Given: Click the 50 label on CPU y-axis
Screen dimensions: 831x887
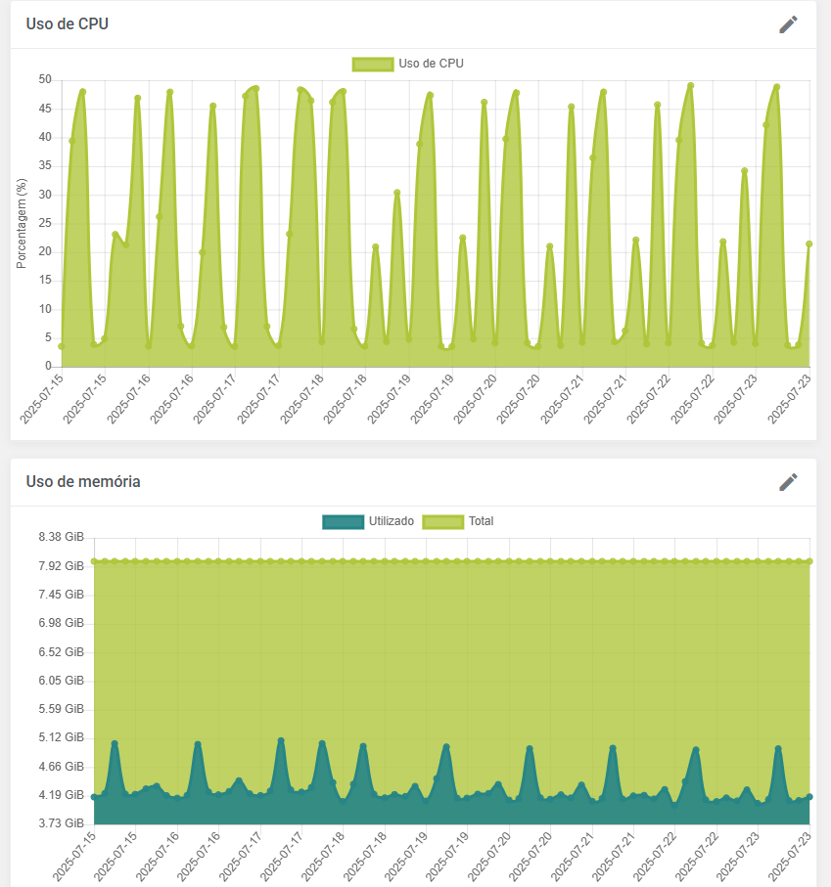Looking at the screenshot, I should pyautogui.click(x=45, y=79).
